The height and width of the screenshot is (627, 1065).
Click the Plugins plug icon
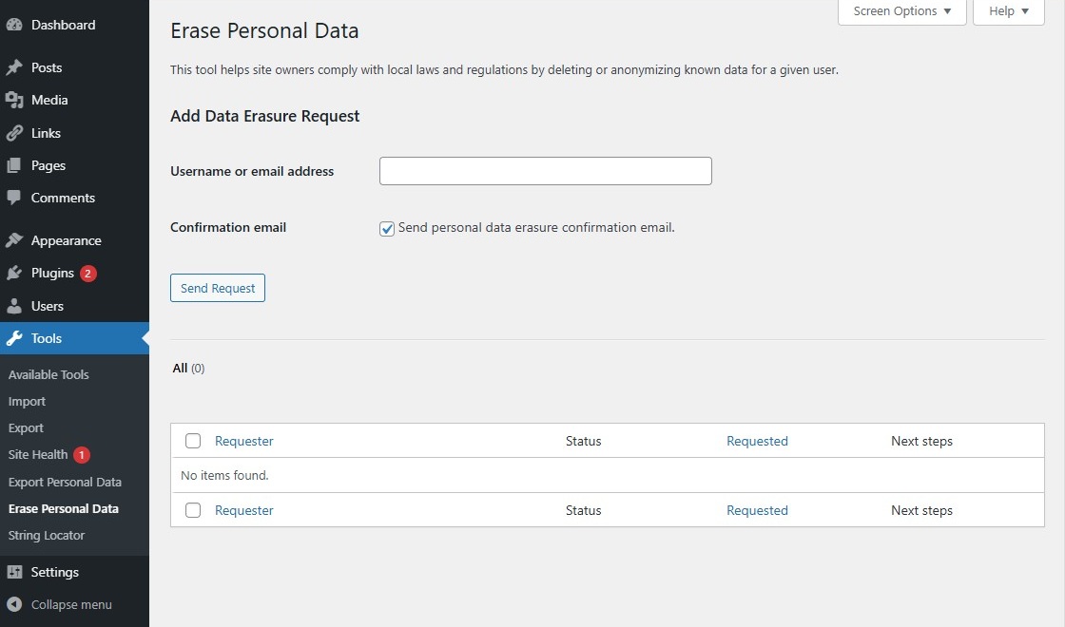[14, 273]
